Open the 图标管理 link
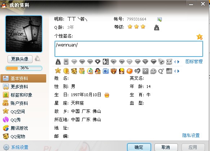This screenshot has height=151, width=210. [194, 62]
